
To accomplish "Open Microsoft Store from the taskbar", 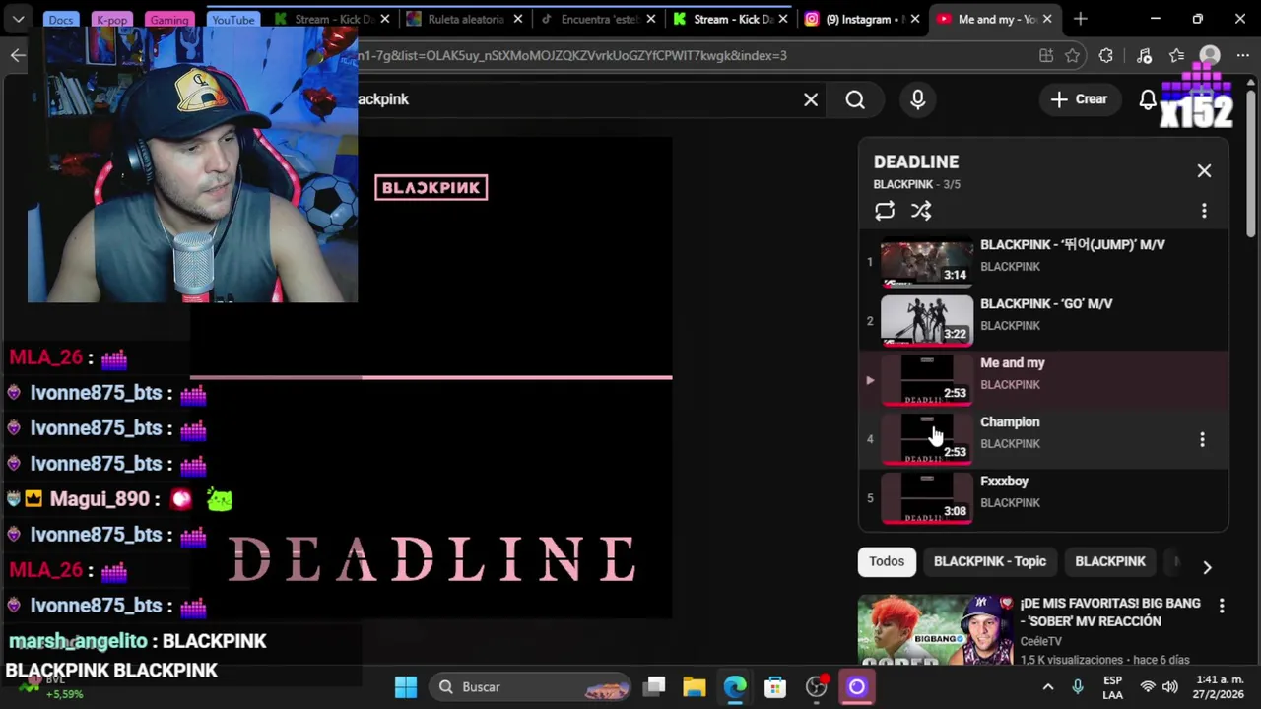I will pyautogui.click(x=775, y=687).
